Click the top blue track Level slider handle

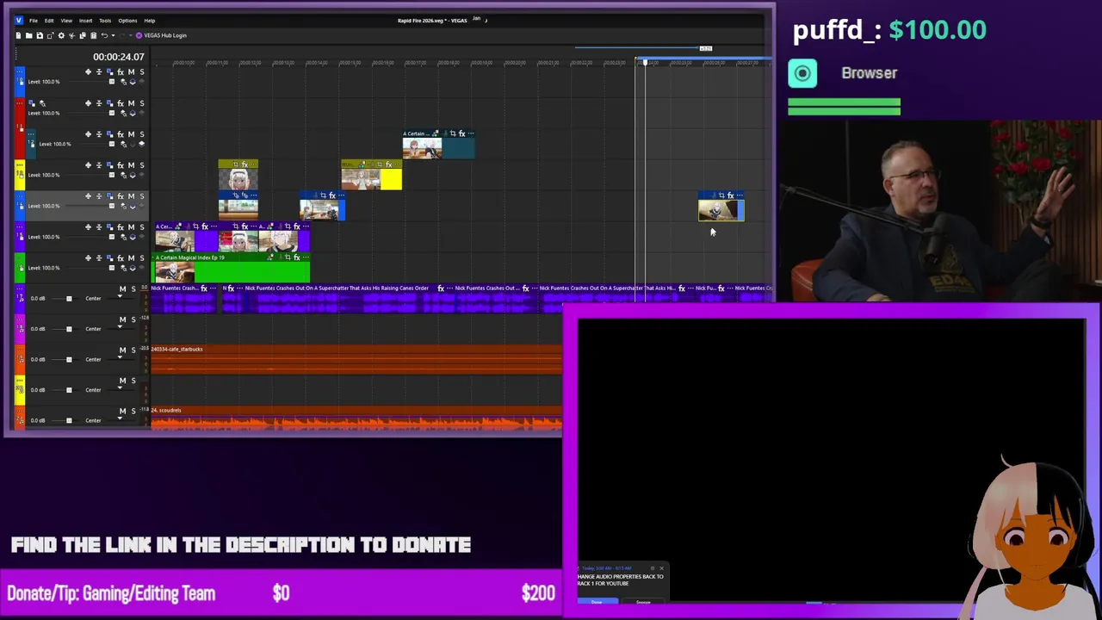coord(111,82)
